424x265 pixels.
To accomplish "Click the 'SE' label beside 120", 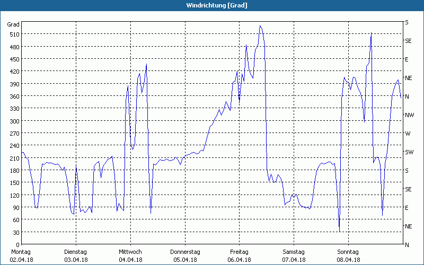I will pyautogui.click(x=408, y=189).
